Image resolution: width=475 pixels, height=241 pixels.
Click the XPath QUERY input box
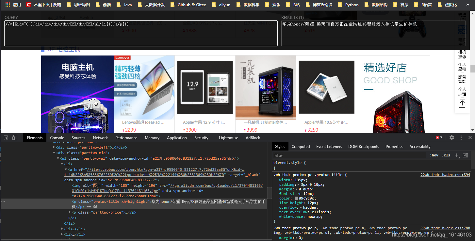coord(141,33)
